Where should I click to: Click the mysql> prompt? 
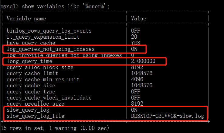pos(10,7)
